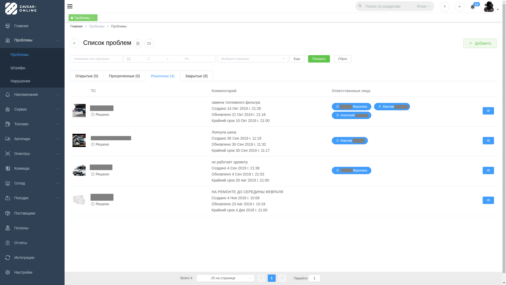Viewport: 506px width, 285px height.
Task: Toggle the hamburger sidebar menu
Action: click(70, 6)
